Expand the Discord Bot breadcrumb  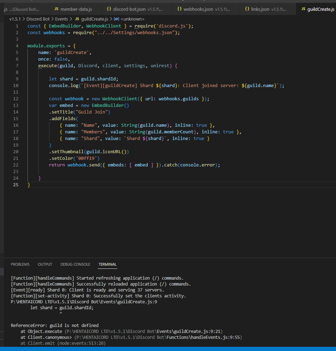(x=38, y=19)
